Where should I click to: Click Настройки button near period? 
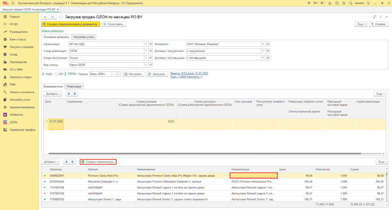pyautogui.click(x=134, y=74)
